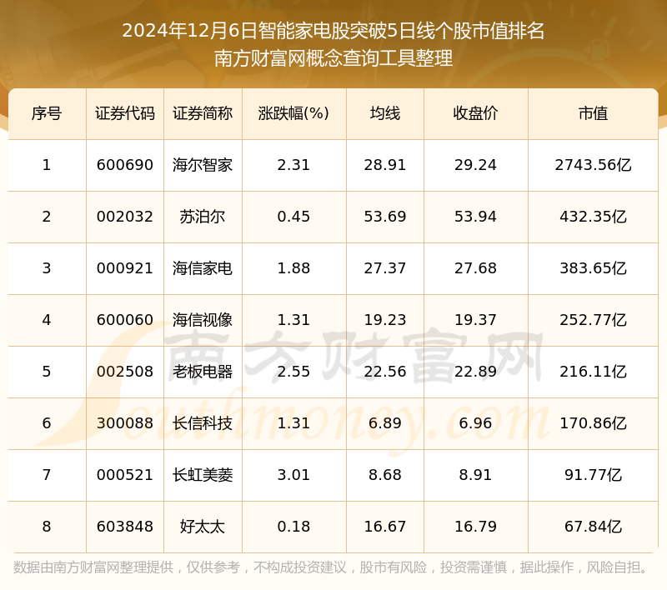Click stock code 002032
The width and height of the screenshot is (667, 590).
click(x=124, y=217)
